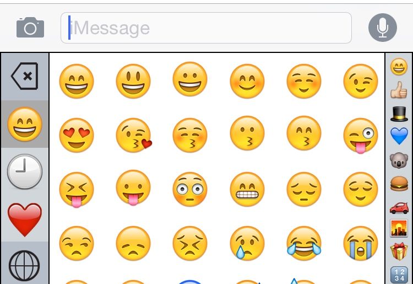
Task: Select the top hat category icon
Action: click(x=399, y=114)
